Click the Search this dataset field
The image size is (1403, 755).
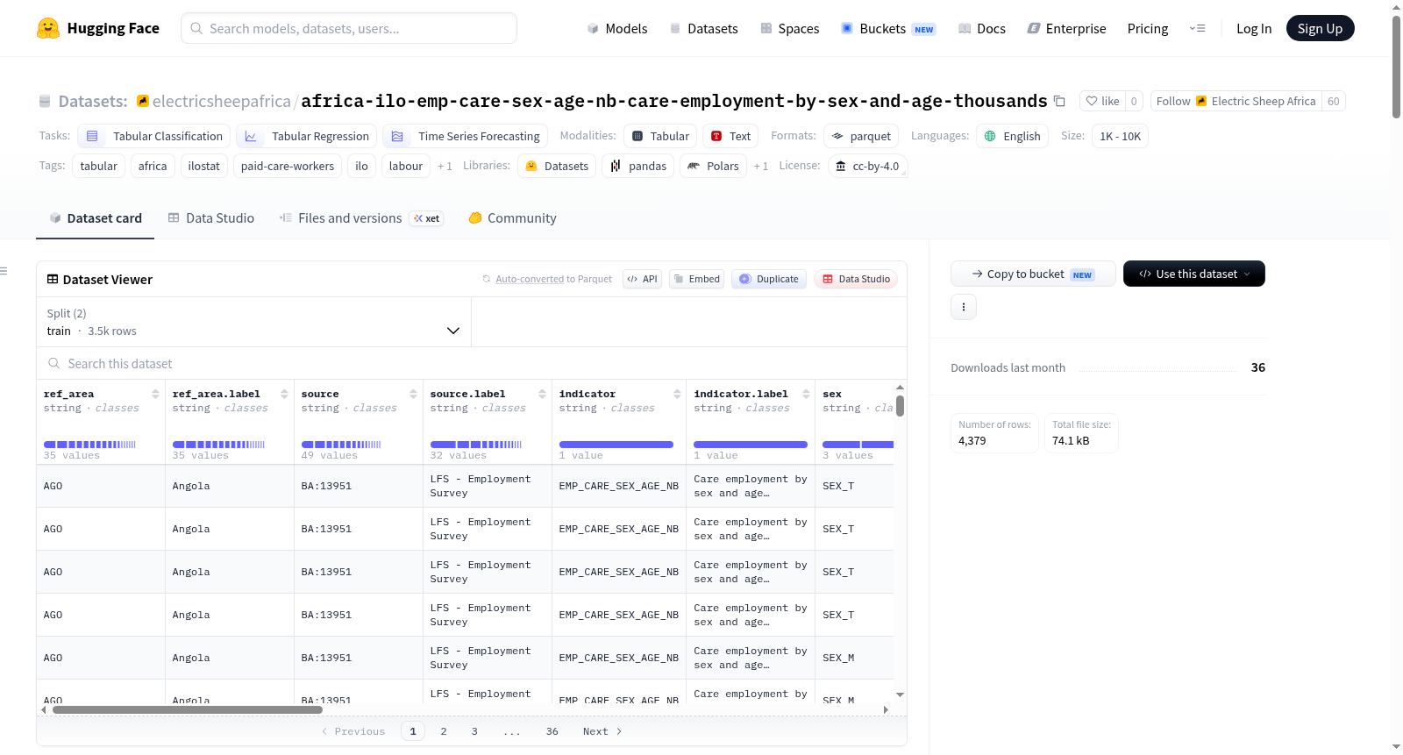click(x=472, y=363)
